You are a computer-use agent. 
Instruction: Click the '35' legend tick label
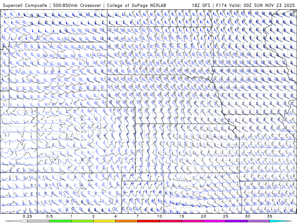270,216
